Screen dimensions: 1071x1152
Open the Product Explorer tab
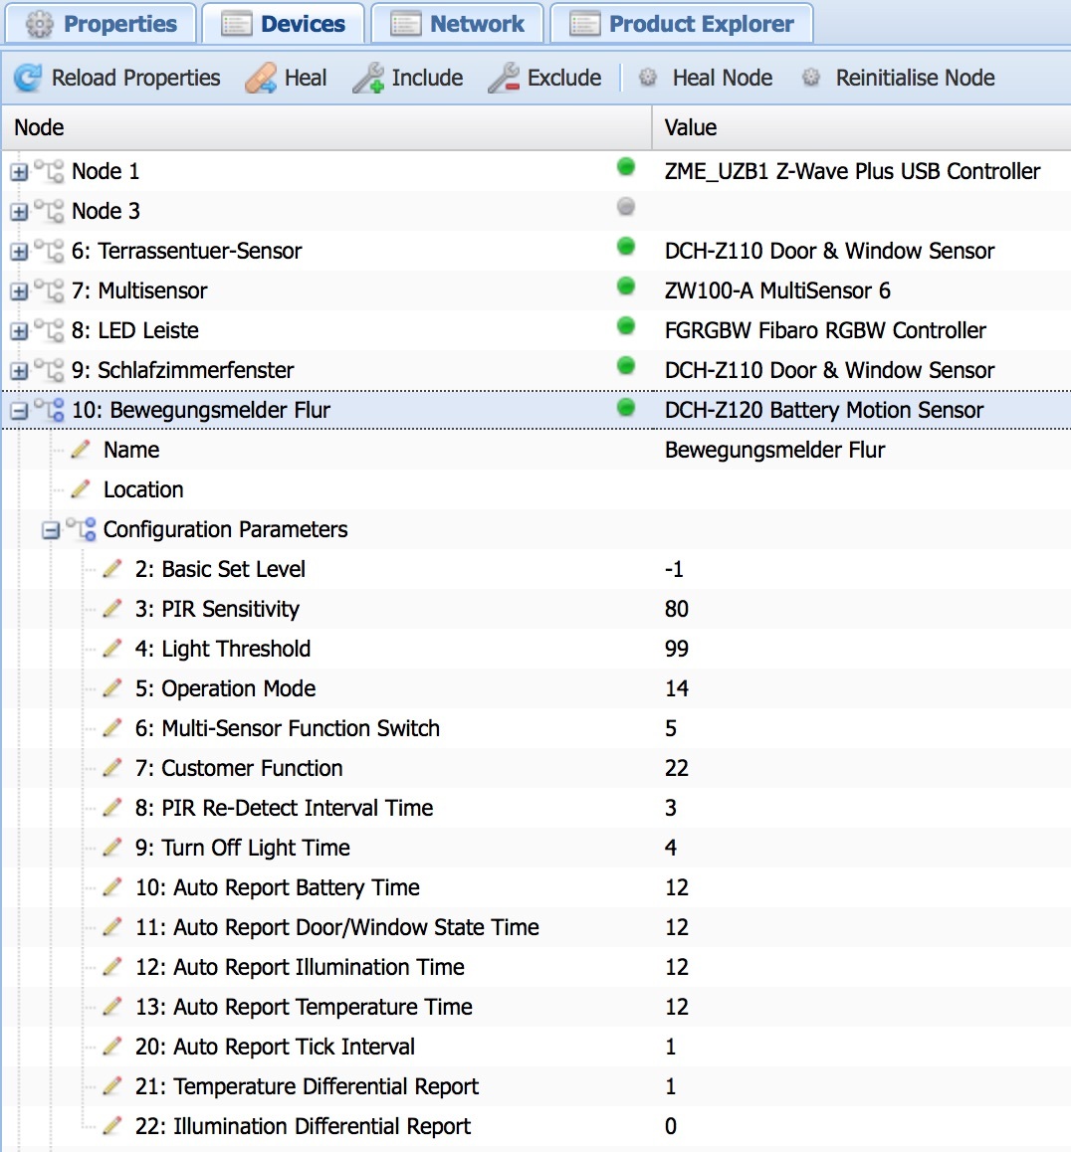click(682, 24)
